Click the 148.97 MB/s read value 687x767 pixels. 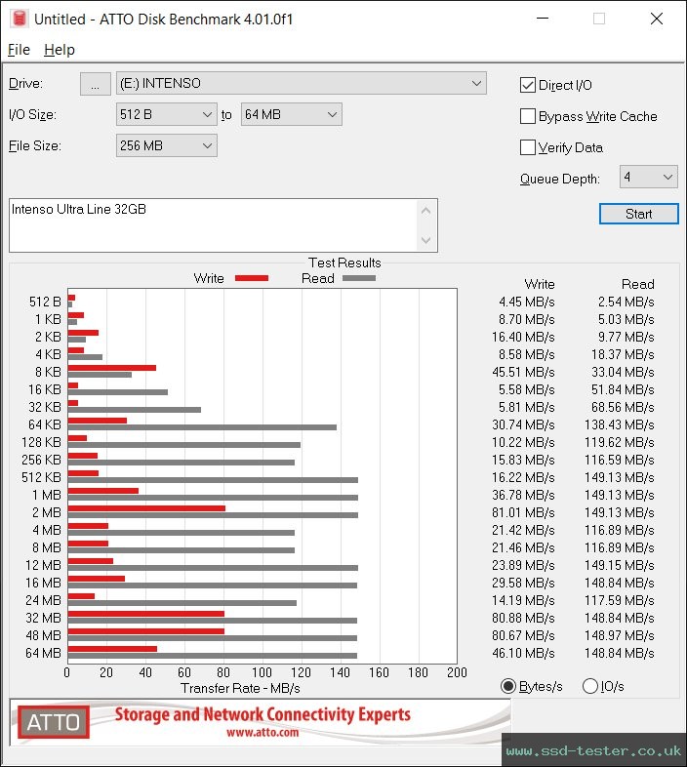click(x=620, y=635)
